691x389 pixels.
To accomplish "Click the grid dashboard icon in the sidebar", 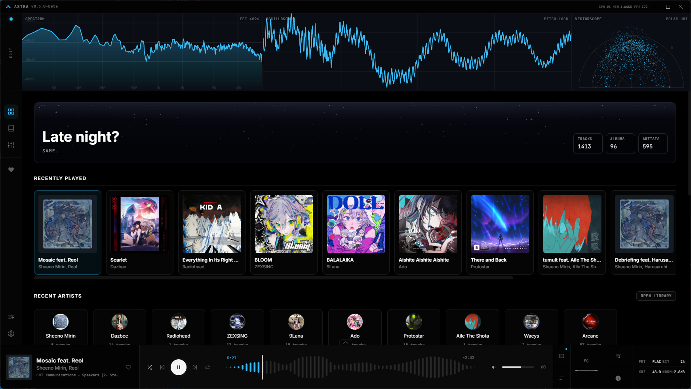I will (x=11, y=112).
